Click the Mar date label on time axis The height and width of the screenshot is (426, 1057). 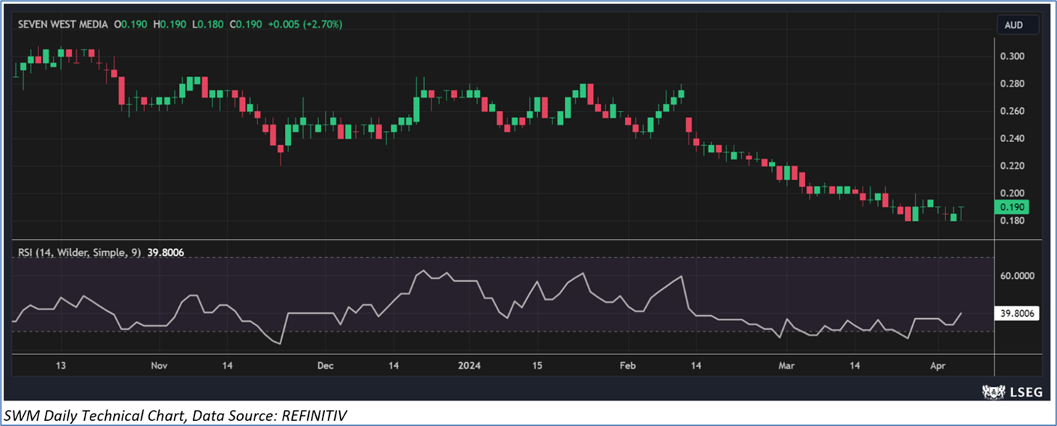[786, 366]
